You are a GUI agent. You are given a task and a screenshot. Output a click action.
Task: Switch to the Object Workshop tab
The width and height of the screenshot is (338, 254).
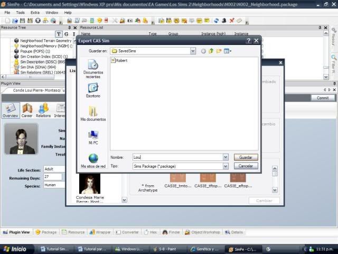pos(202,232)
